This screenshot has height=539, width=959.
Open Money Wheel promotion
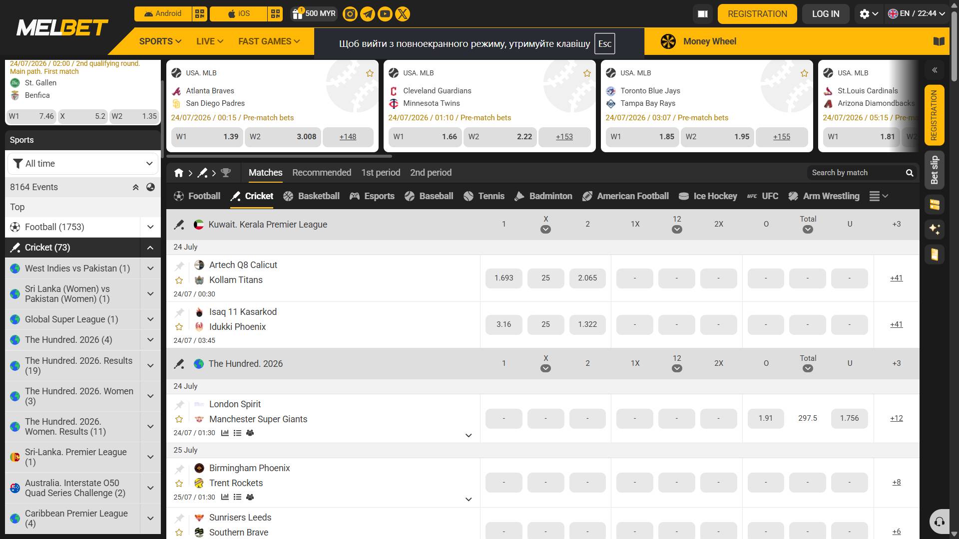coord(698,41)
